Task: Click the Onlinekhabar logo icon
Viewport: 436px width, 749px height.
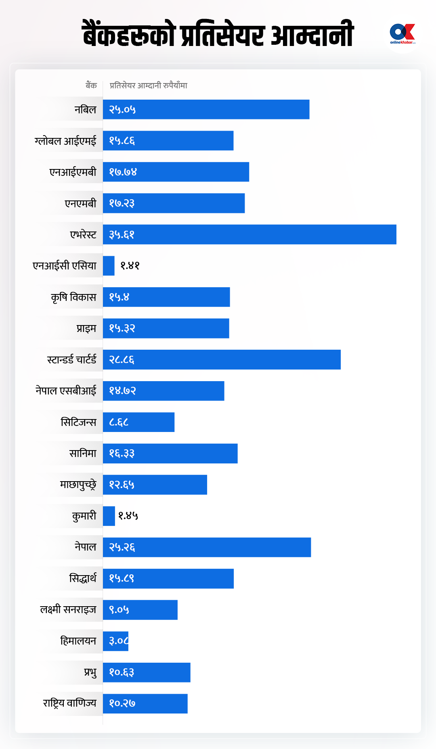Action: coord(402,34)
